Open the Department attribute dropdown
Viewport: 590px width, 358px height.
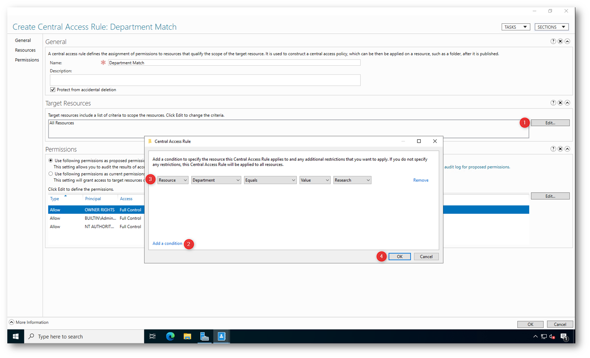coord(216,180)
